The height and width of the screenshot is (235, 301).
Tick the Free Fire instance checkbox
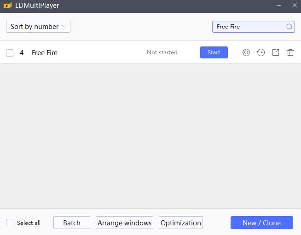click(10, 53)
